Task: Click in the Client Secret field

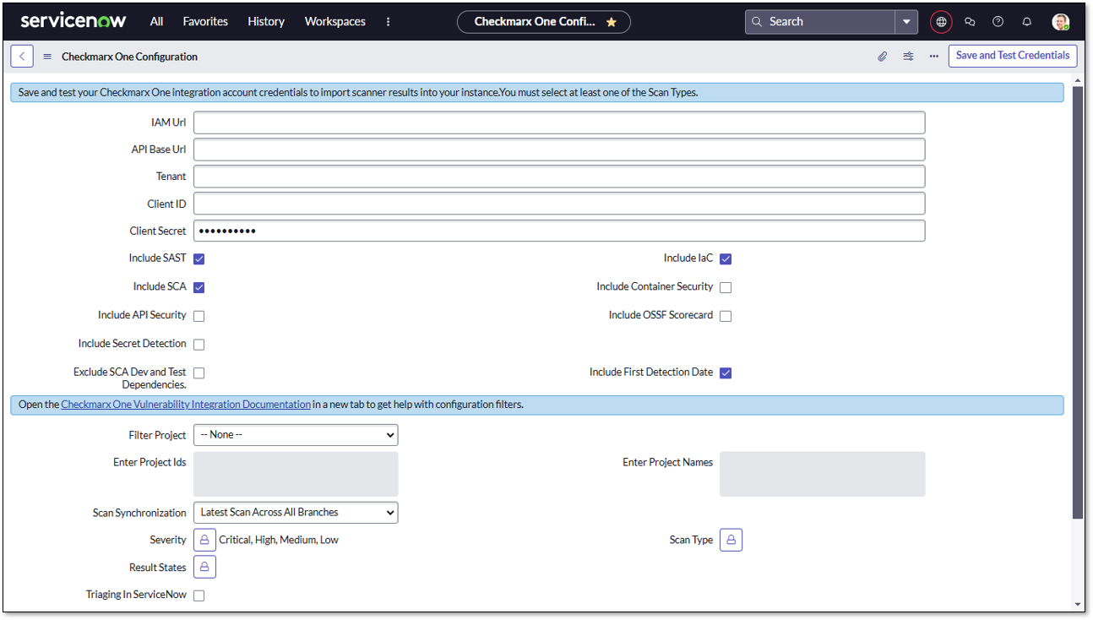Action: pos(559,231)
